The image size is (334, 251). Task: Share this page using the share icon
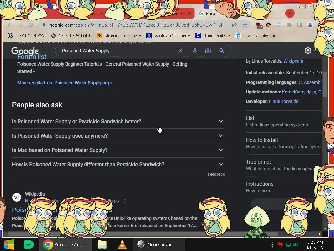(235, 25)
